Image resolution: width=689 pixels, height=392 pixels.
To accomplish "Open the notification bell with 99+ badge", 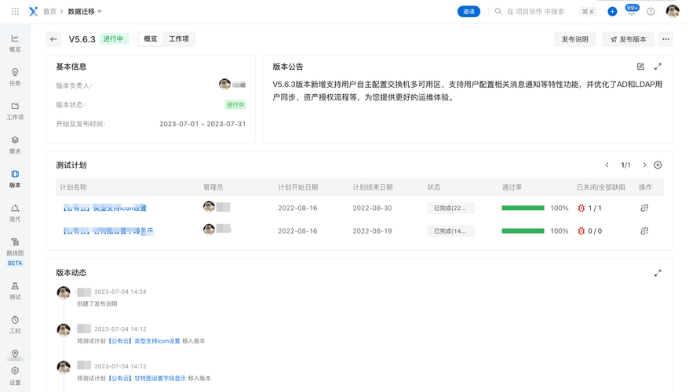I will pyautogui.click(x=631, y=12).
